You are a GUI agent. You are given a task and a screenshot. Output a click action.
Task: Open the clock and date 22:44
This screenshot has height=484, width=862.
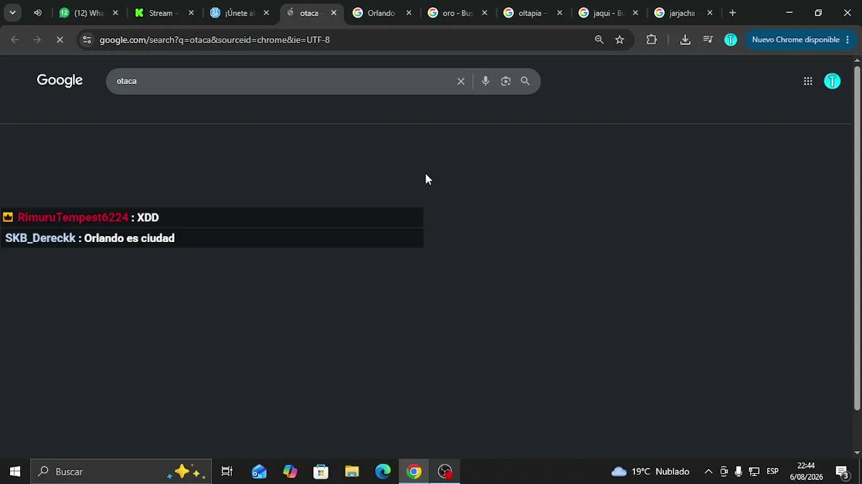[x=806, y=471]
